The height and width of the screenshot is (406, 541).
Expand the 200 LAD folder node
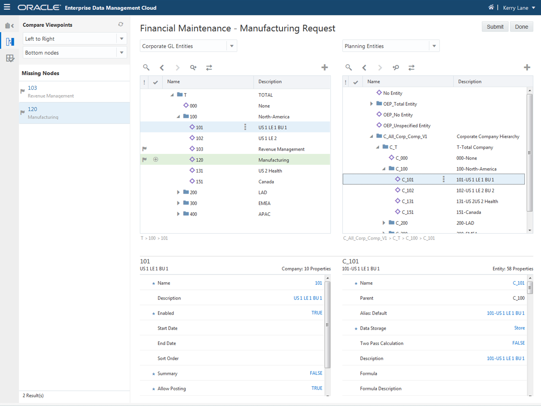(178, 192)
